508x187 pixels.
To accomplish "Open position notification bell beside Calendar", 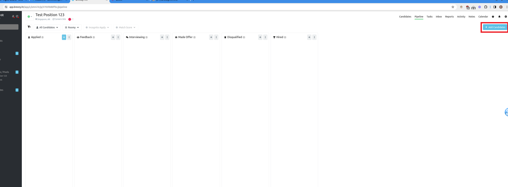I will click(499, 17).
